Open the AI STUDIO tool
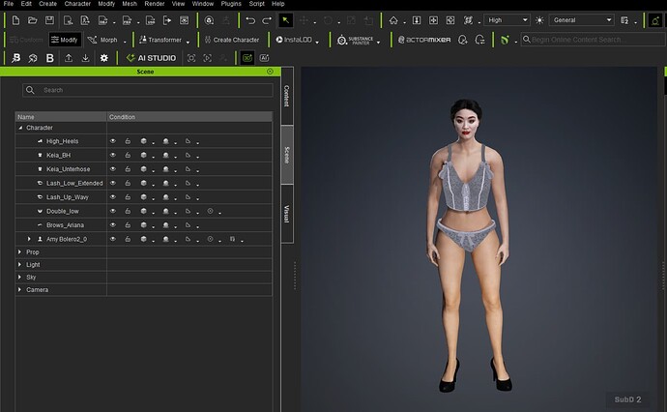The width and height of the screenshot is (667, 412). click(x=151, y=58)
